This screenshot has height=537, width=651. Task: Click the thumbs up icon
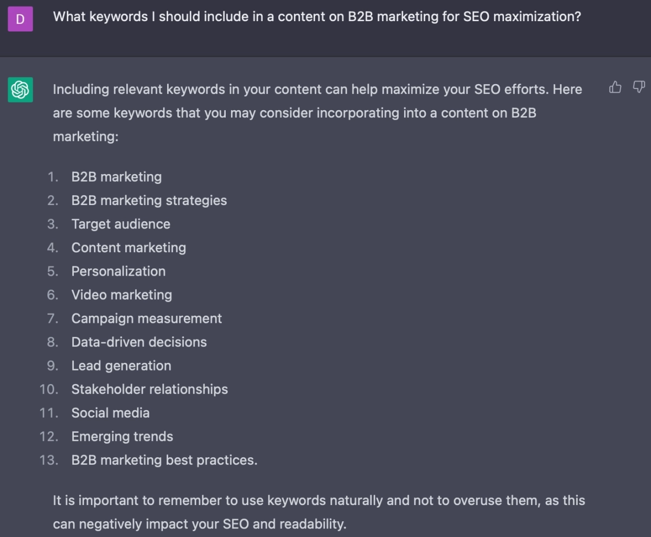coord(615,87)
